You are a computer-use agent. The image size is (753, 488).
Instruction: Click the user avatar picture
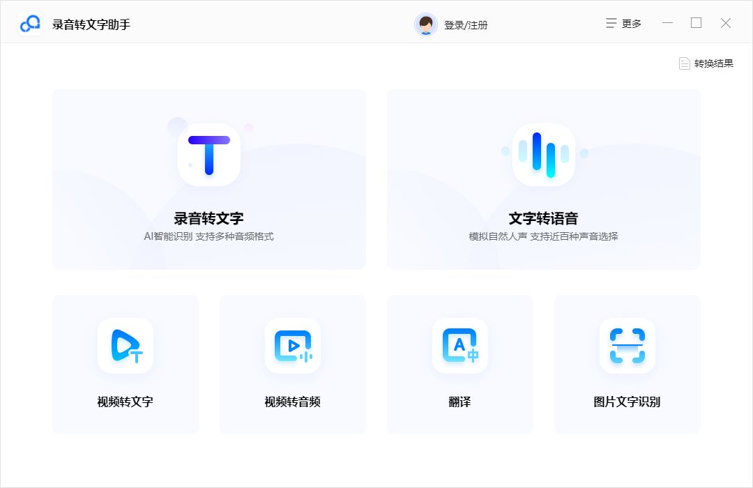425,23
